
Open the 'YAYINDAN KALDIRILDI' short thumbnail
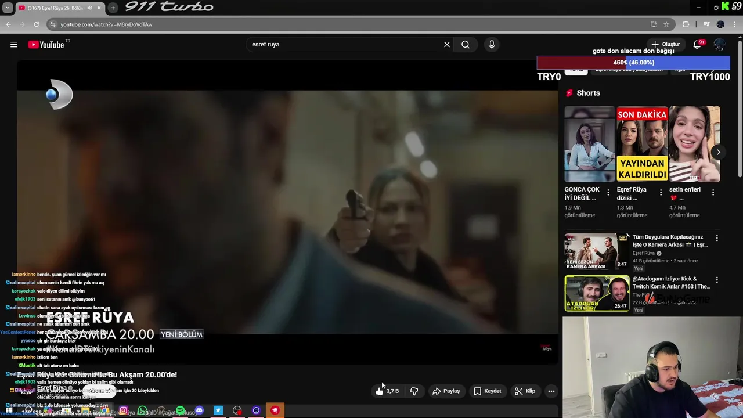642,144
